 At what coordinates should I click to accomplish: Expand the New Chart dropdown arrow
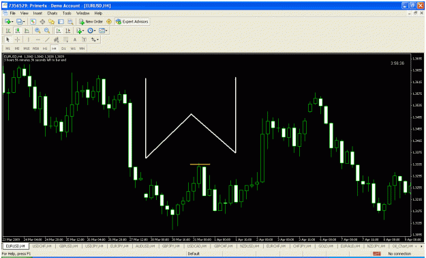(x=12, y=22)
